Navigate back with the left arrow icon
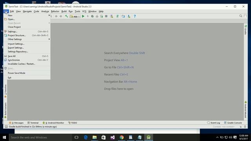This screenshot has height=141, width=251. [x=56, y=16]
